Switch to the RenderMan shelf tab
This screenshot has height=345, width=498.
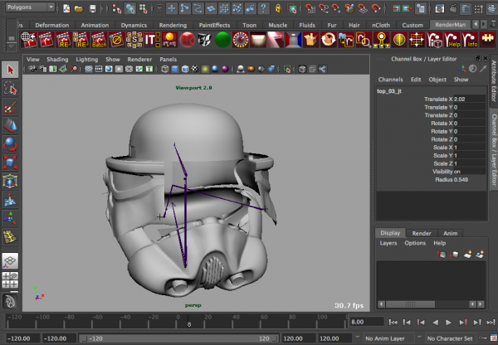pyautogui.click(x=450, y=24)
